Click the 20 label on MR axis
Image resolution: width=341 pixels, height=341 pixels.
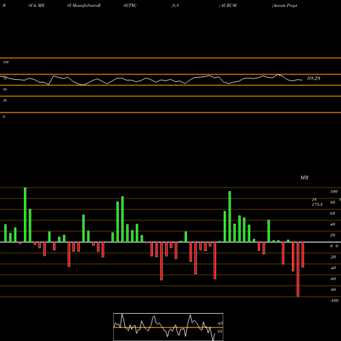332,235
